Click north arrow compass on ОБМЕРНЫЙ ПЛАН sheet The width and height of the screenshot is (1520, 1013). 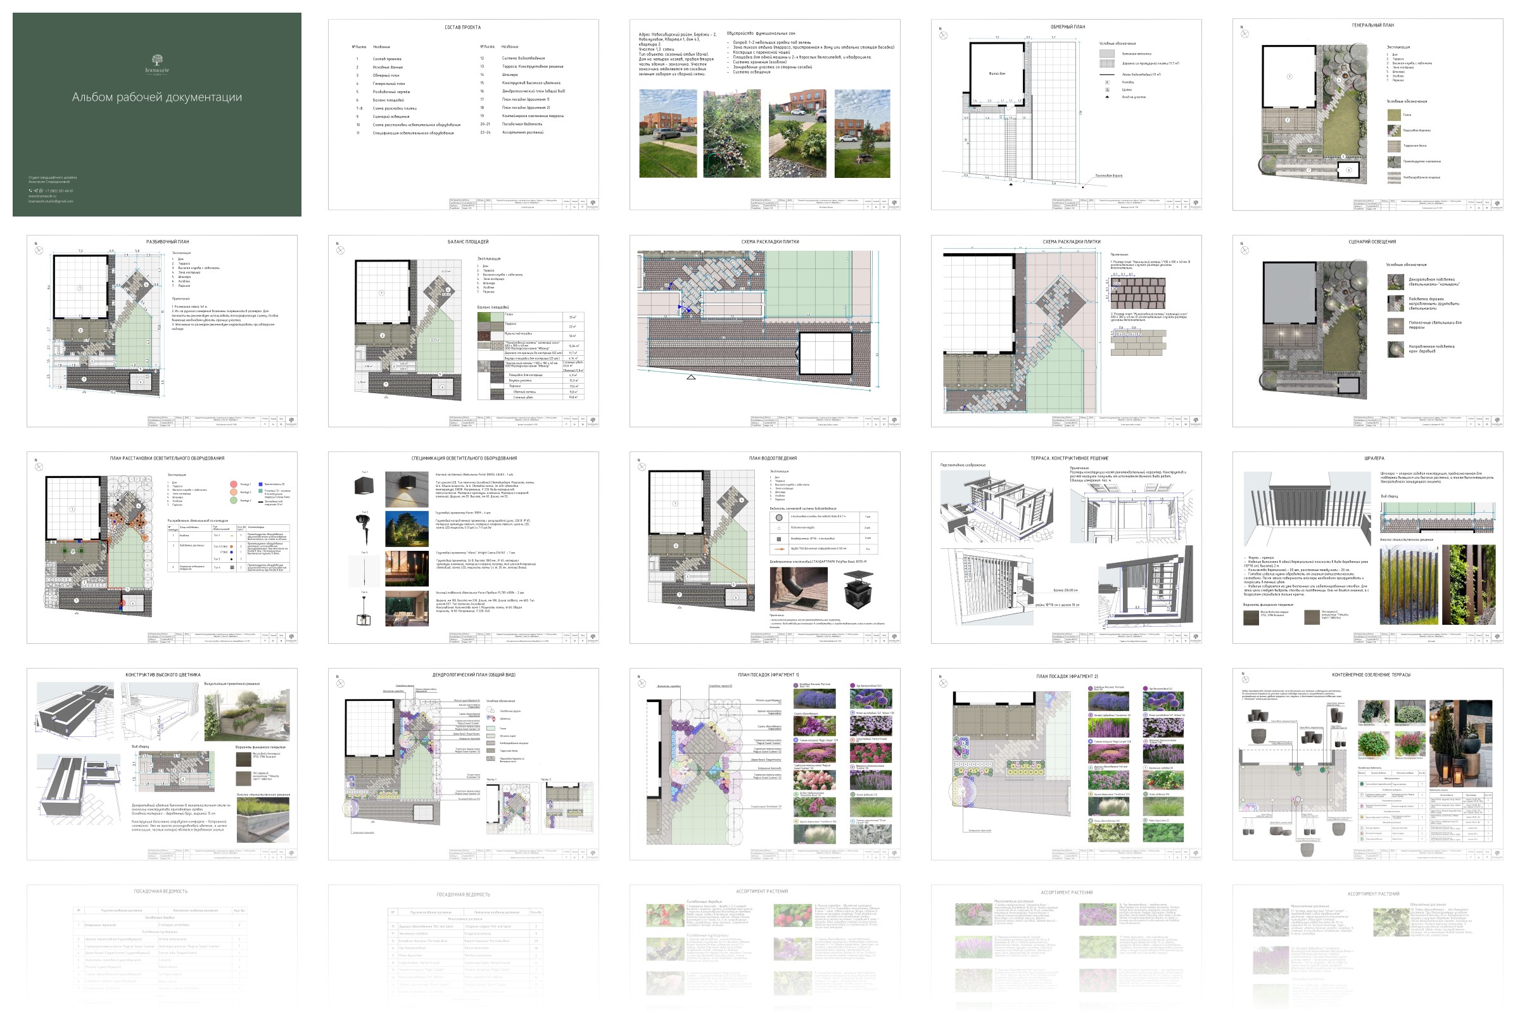point(943,35)
